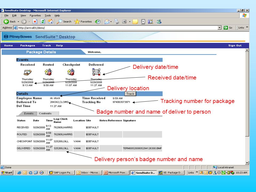Open the Edit menu
256x192 pixels.
pos(14,15)
